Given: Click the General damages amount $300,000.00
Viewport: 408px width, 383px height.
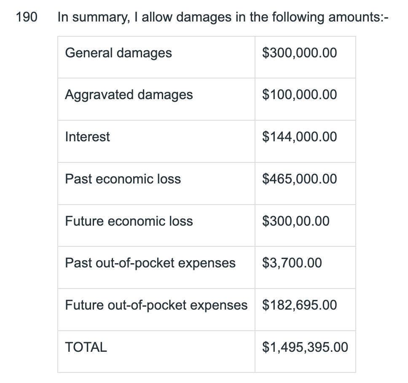Looking at the screenshot, I should (299, 53).
